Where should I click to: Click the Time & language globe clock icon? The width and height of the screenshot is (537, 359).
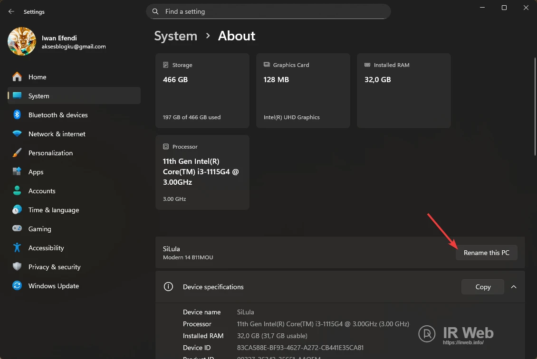coord(17,209)
